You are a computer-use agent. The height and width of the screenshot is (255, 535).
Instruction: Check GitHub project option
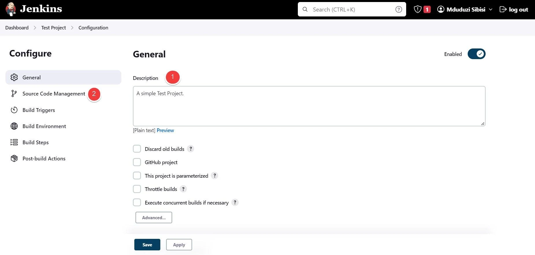click(x=137, y=162)
